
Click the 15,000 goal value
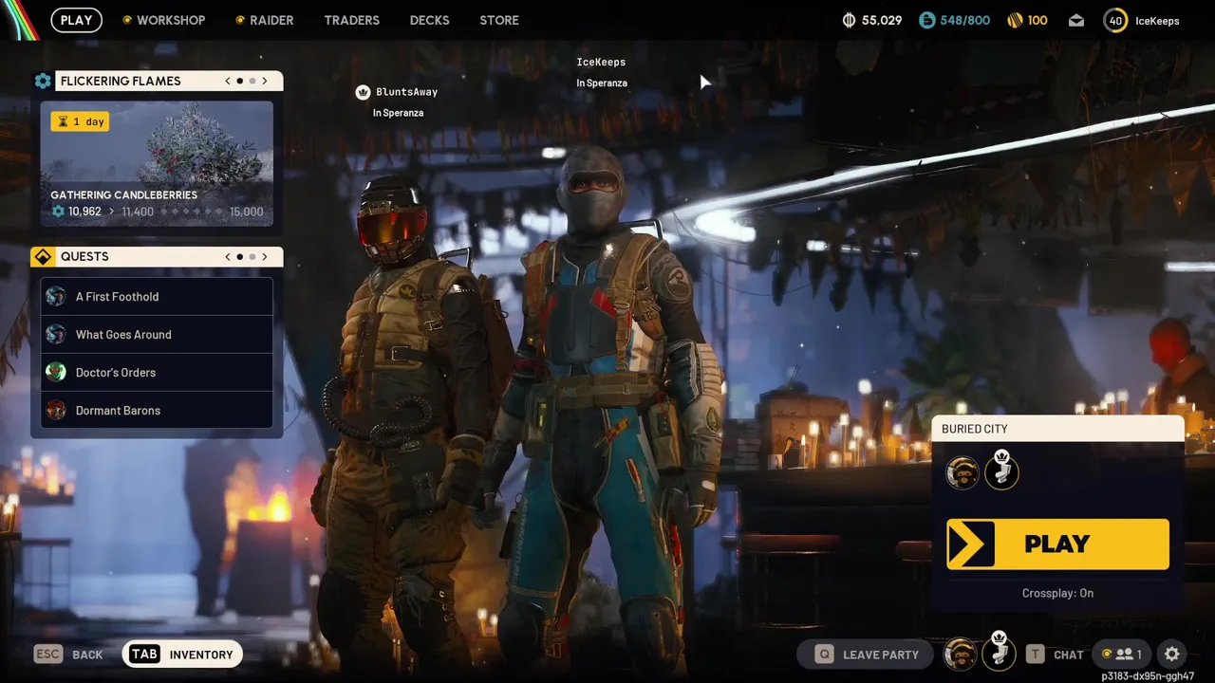click(x=247, y=212)
